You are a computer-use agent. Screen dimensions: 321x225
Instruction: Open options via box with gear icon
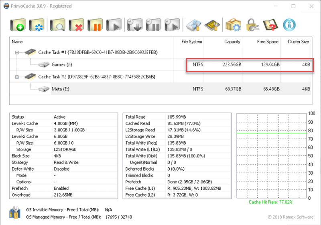(x=233, y=25)
